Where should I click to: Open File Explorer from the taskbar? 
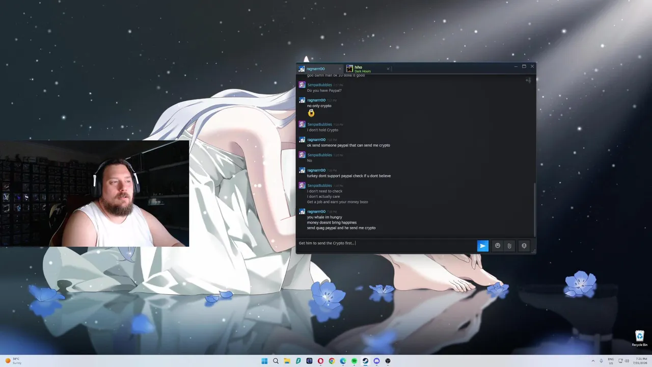[287, 361]
